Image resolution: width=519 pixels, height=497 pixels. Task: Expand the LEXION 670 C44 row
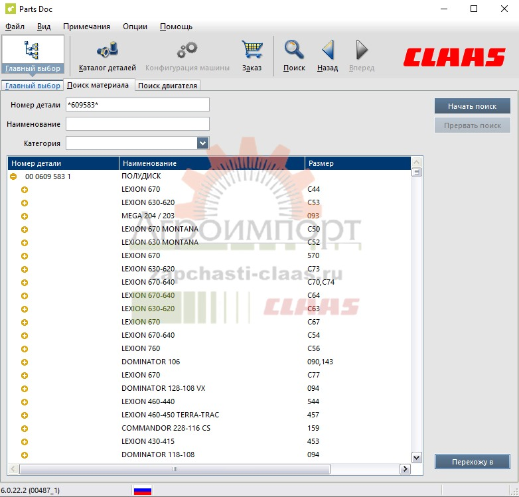tap(25, 190)
